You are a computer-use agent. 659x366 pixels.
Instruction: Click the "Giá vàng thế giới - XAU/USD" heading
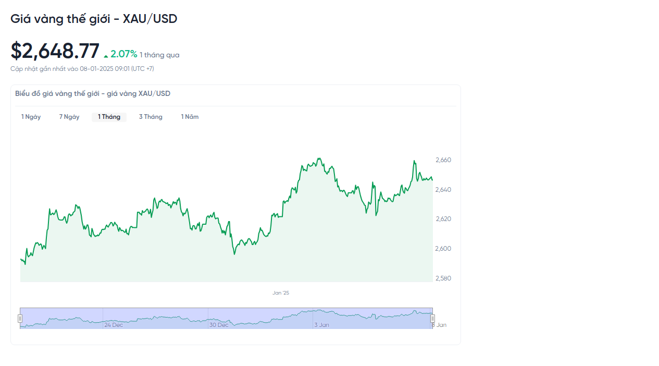(94, 19)
